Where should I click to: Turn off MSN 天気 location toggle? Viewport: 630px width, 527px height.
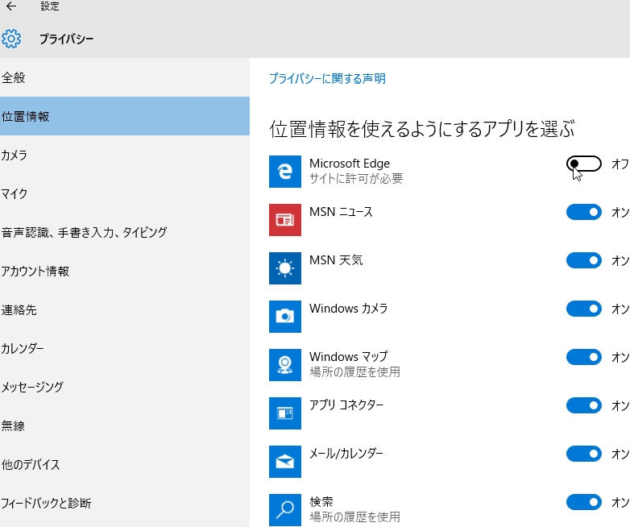pyautogui.click(x=584, y=260)
